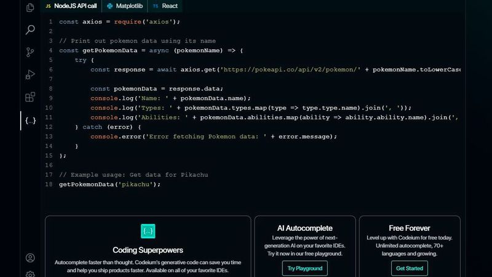Open the Explorer files icon in sidebar

(30, 7)
